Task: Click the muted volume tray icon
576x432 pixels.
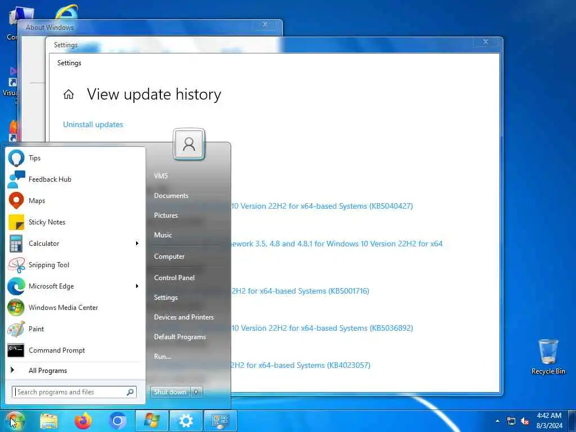Action: [525, 421]
